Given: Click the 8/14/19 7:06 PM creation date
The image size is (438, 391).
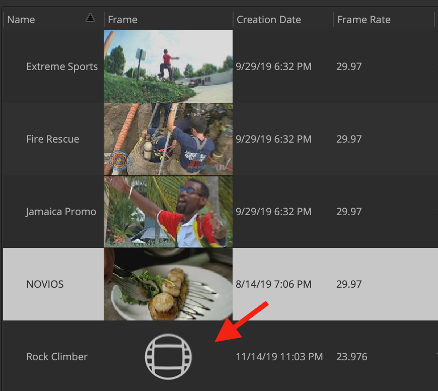Looking at the screenshot, I should click(273, 284).
